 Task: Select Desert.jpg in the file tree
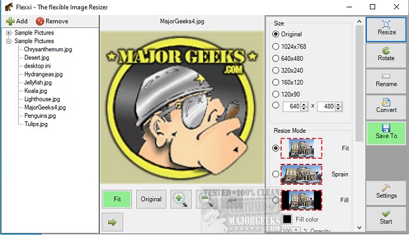pyautogui.click(x=37, y=58)
